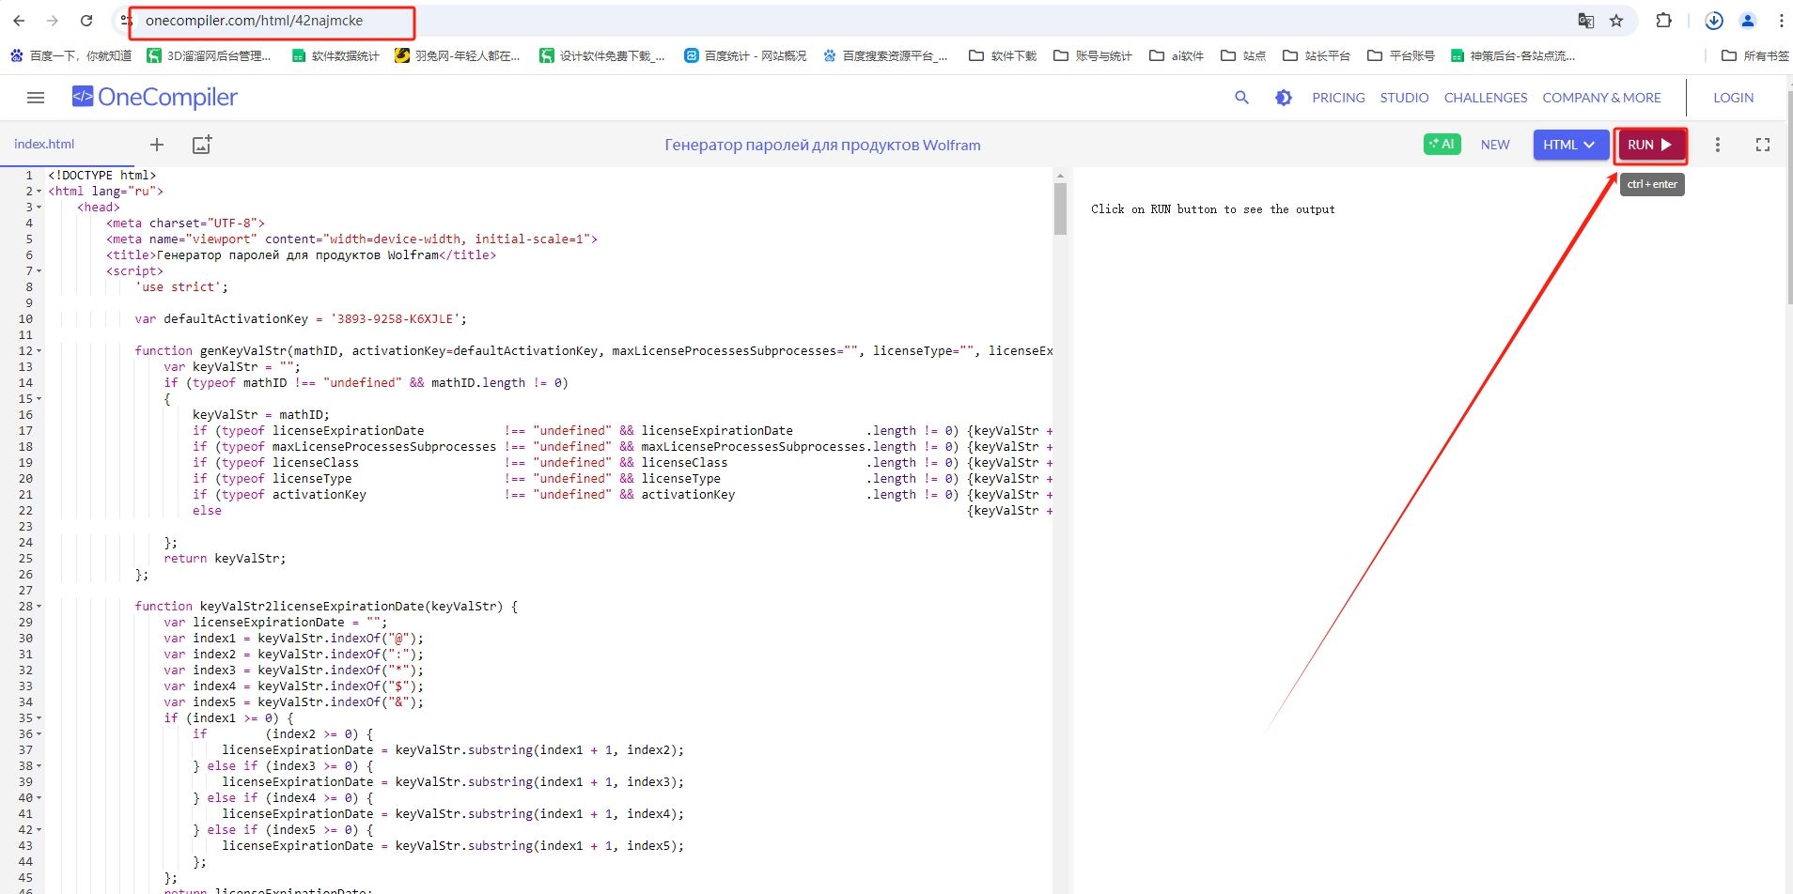Open the 站长平台 bookmark folder

[1317, 56]
